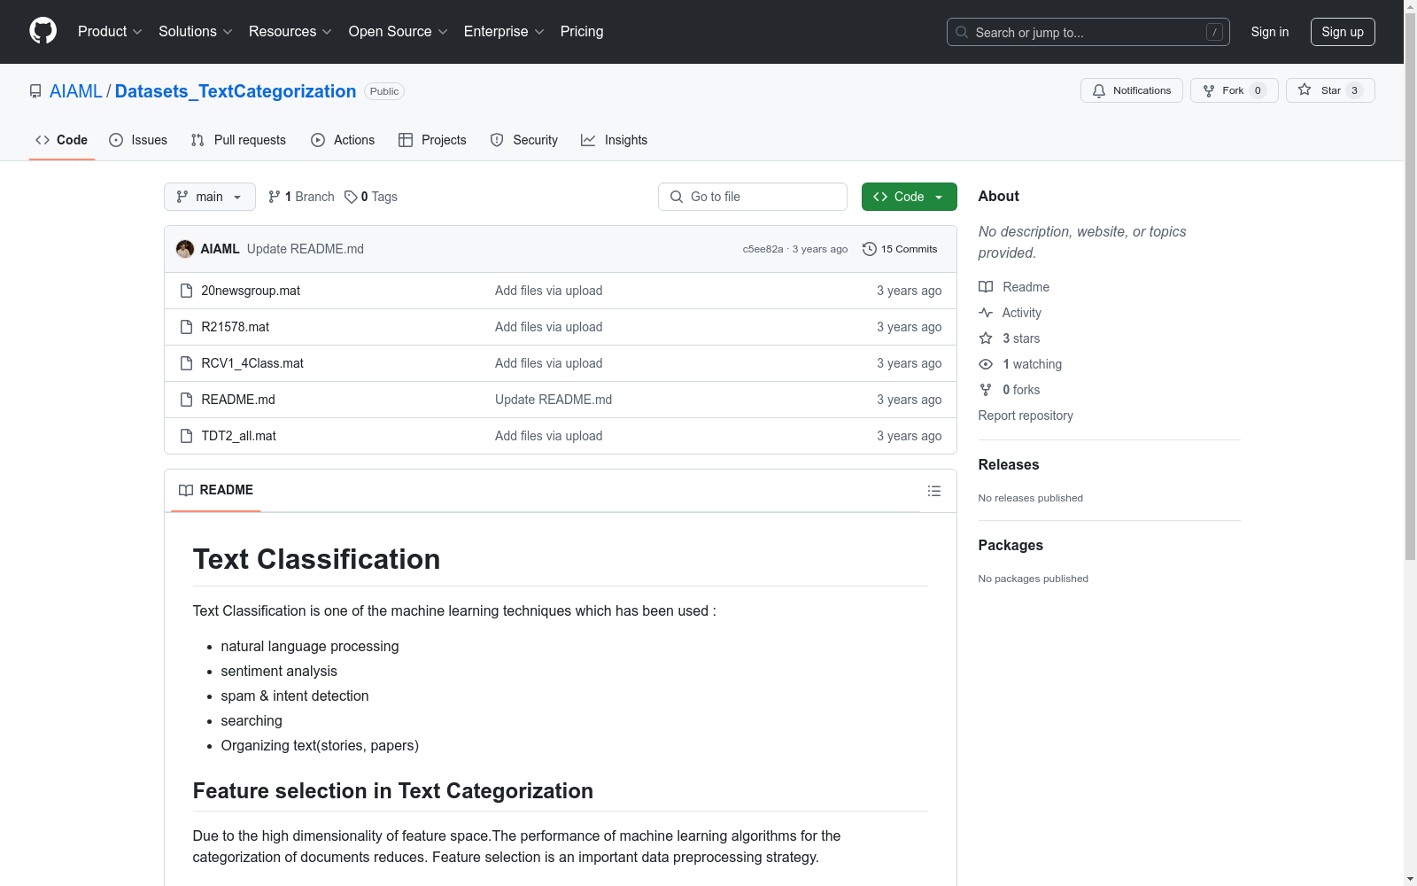Switch to the Issues tab
This screenshot has height=886, width=1417.
pyautogui.click(x=138, y=140)
